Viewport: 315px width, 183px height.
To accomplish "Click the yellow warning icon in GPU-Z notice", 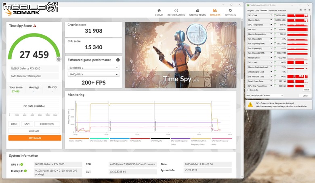I will pyautogui.click(x=250, y=105).
